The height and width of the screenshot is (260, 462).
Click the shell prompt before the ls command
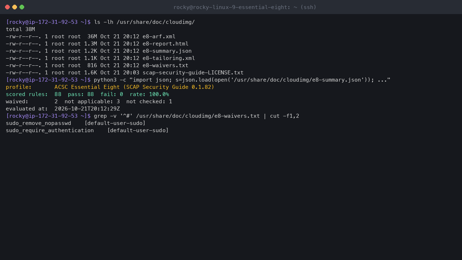pos(48,22)
